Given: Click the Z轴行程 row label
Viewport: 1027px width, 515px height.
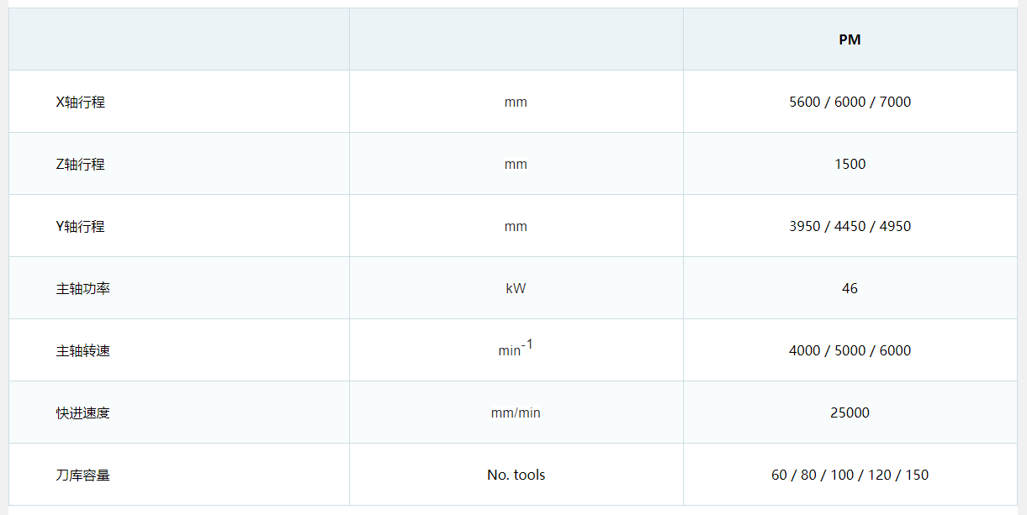Looking at the screenshot, I should pyautogui.click(x=81, y=164).
